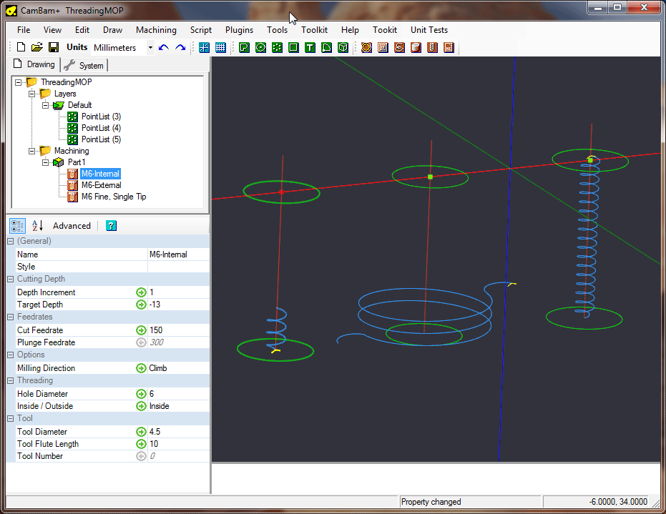Viewport: 666px width, 514px height.
Task: Click the Pocket machining operation icon
Action: pos(383,48)
